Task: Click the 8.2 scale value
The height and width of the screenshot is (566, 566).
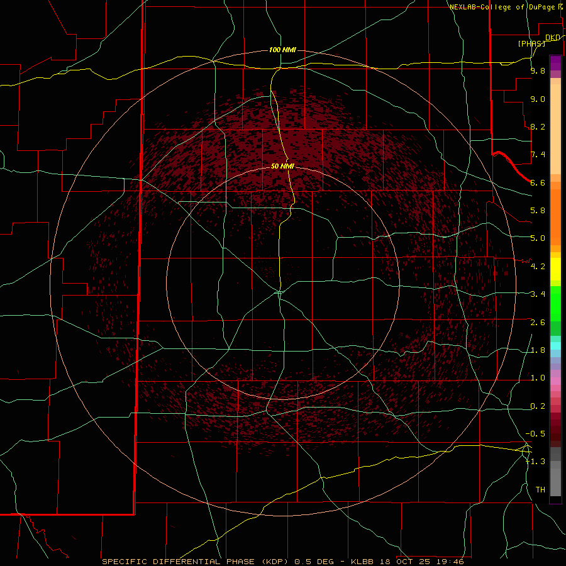Action: pyautogui.click(x=538, y=126)
